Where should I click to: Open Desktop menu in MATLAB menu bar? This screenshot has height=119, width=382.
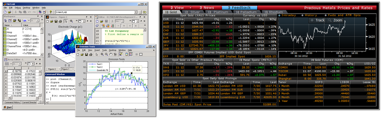pyautogui.click(x=26, y=8)
